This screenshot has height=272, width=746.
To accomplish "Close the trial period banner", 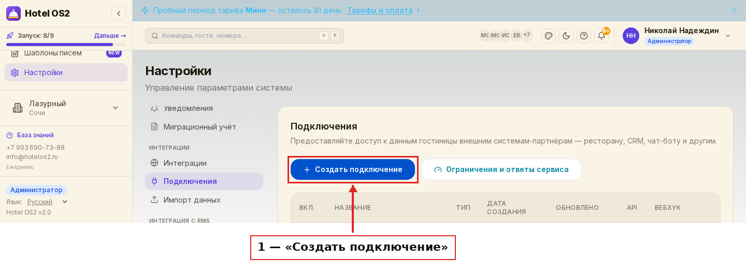I will 734,10.
